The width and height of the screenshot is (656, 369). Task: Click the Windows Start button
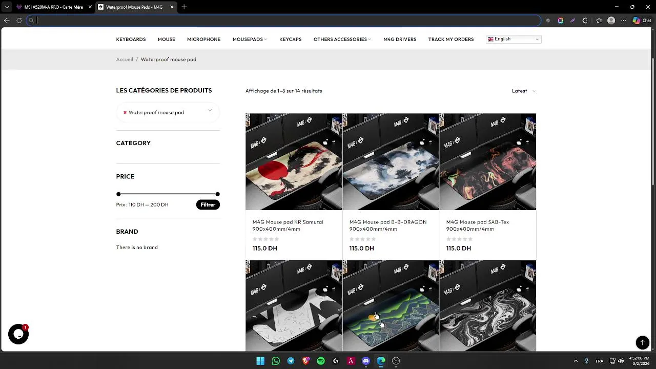coord(260,361)
